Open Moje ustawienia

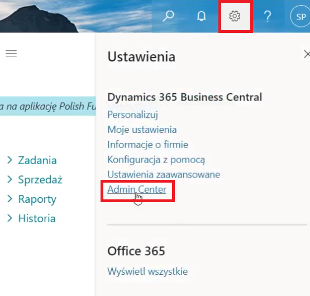(x=142, y=130)
